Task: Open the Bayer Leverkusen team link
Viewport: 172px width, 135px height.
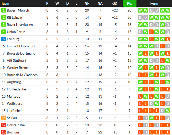Action: click(20, 25)
